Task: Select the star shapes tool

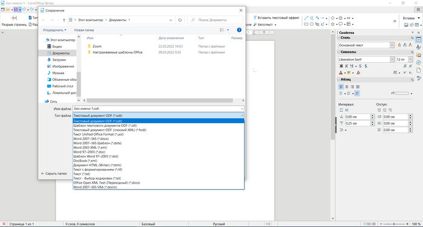Action: [332, 24]
